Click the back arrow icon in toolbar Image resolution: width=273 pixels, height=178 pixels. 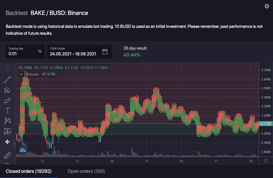pos(7,142)
